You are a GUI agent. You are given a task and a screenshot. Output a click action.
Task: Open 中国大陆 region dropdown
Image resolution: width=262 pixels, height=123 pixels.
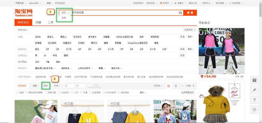20,3
